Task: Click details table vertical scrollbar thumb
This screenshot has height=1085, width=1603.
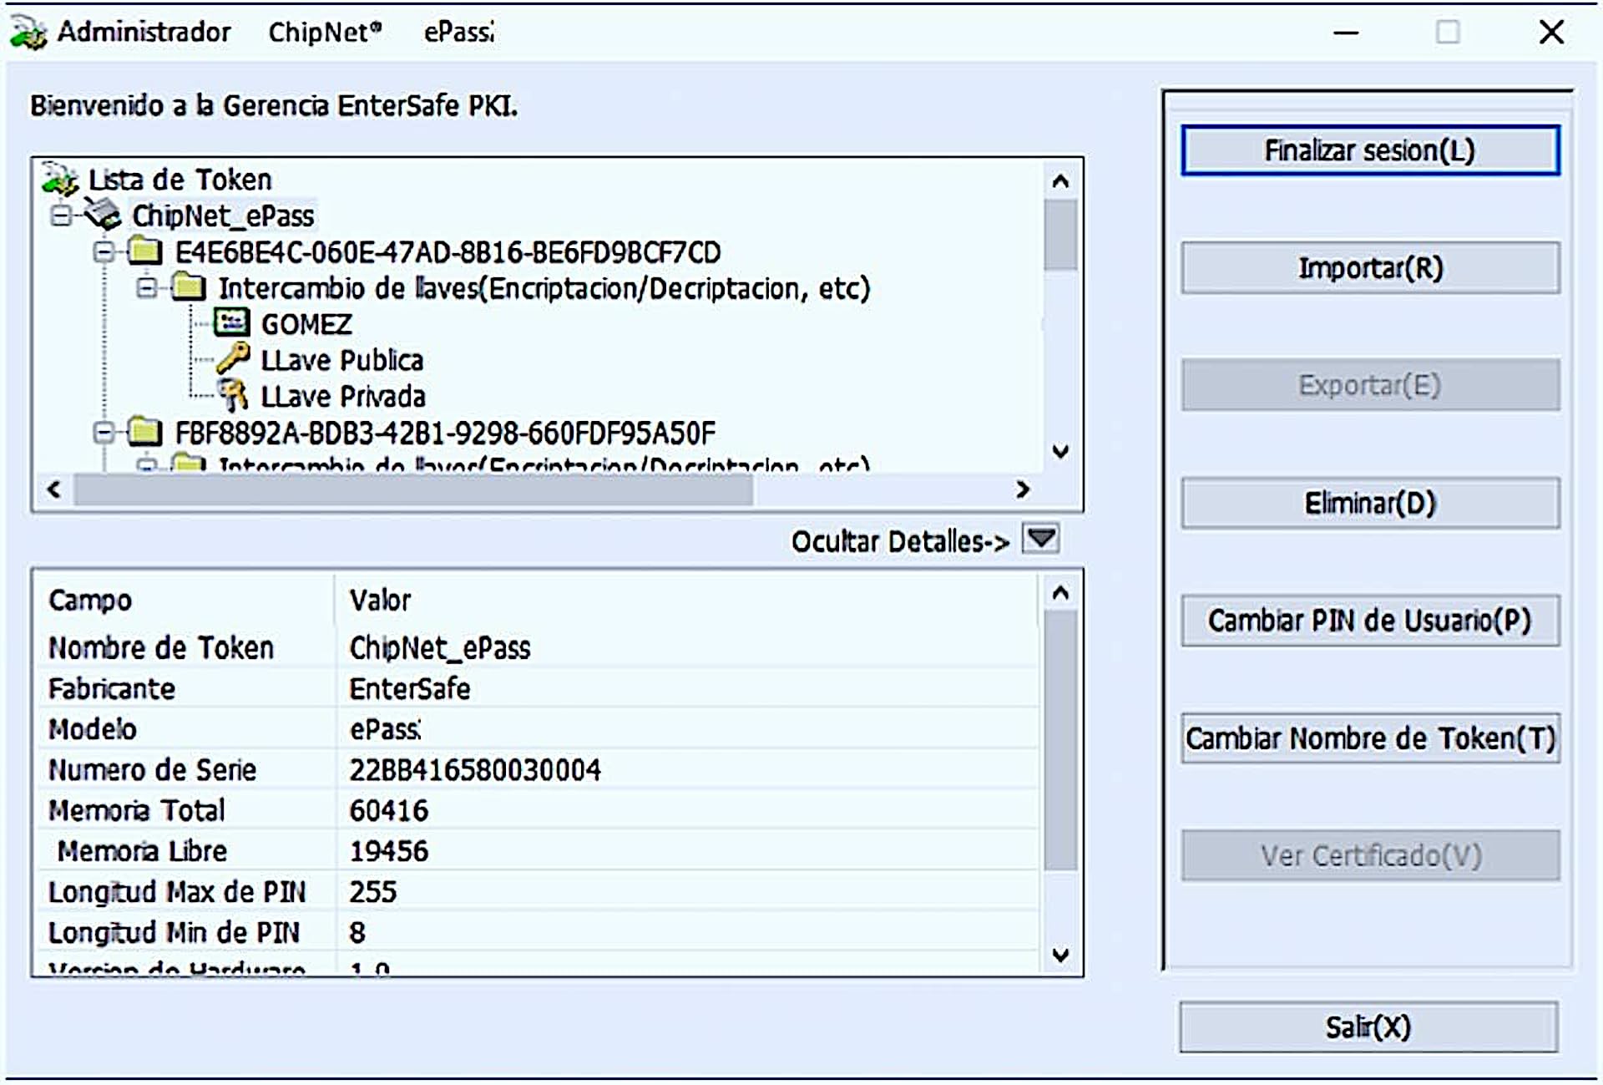Action: 1060,741
